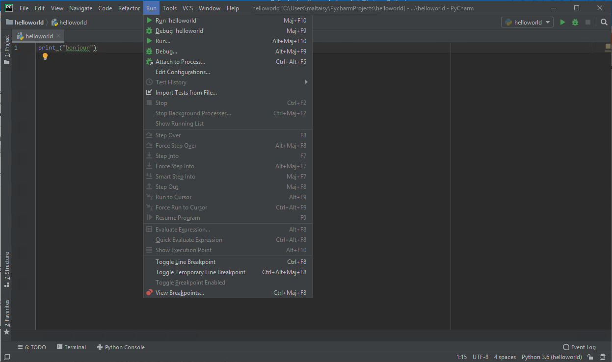Open the Terminal tool window

coord(71,347)
